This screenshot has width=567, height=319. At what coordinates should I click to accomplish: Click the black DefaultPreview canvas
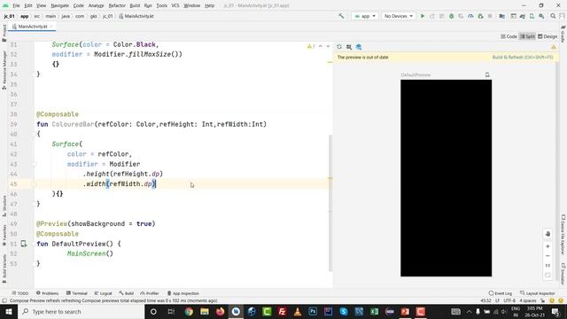coord(446,178)
